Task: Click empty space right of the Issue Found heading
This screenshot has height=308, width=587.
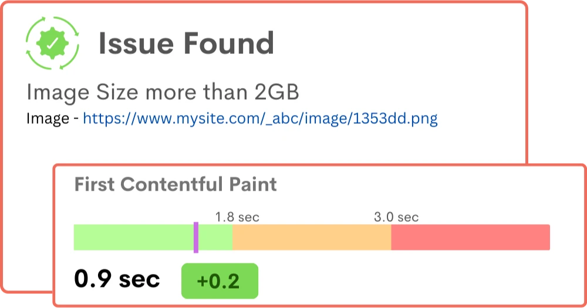Action: tap(399, 43)
